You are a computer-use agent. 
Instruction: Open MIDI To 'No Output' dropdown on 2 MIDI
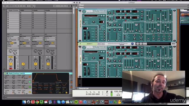click(25, 46)
